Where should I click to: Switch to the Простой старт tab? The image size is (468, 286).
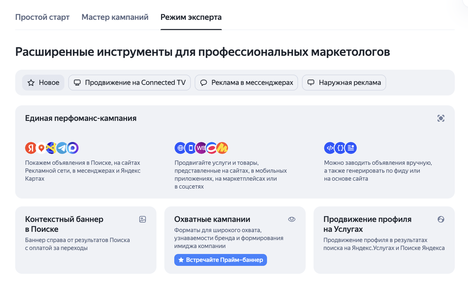coord(43,17)
